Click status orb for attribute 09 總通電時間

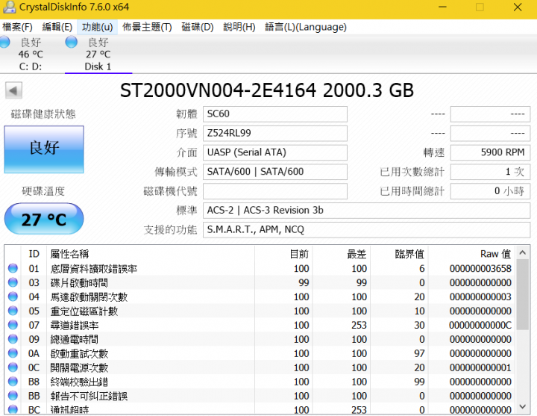[x=13, y=339]
